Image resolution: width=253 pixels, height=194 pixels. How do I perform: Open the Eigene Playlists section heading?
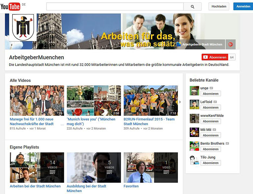pyautogui.click(x=24, y=147)
